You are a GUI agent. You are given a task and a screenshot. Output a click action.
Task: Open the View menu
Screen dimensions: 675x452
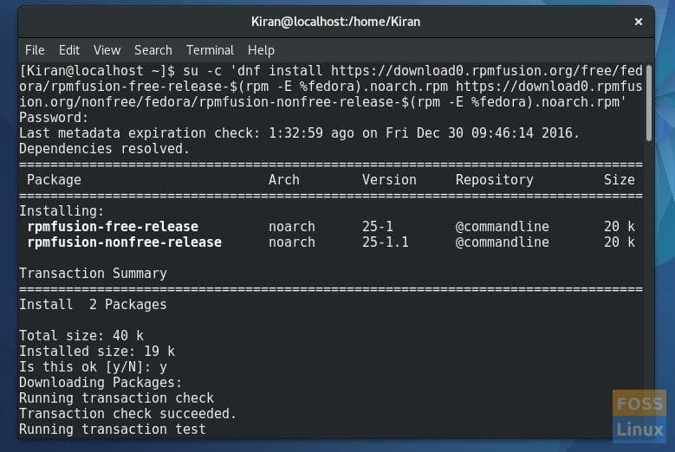pos(107,50)
